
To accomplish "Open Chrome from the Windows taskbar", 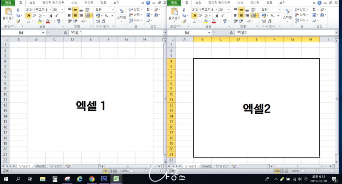I will [x=92, y=179].
